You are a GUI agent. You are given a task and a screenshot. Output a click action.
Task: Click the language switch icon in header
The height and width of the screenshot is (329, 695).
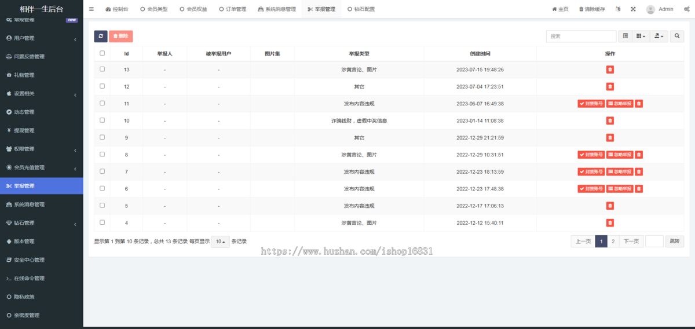click(x=618, y=9)
